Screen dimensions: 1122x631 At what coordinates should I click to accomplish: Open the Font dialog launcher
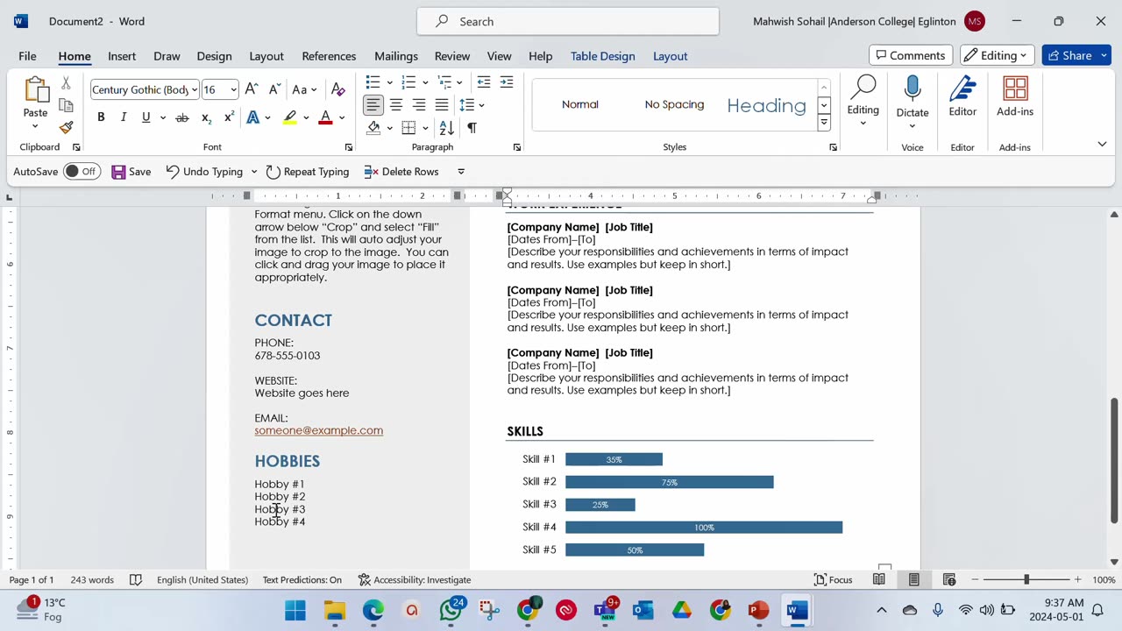349,147
